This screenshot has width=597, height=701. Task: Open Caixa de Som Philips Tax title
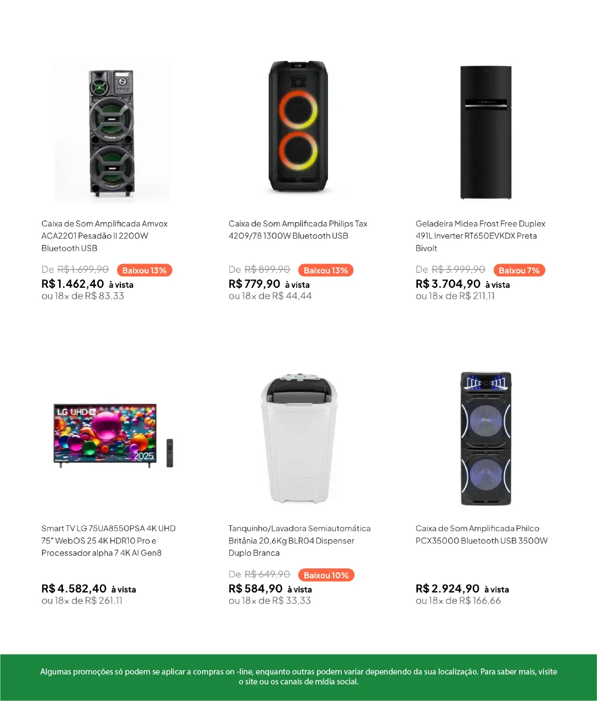point(298,230)
